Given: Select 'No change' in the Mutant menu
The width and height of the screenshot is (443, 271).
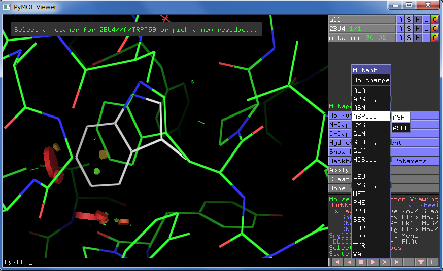Looking at the screenshot, I should [x=371, y=80].
